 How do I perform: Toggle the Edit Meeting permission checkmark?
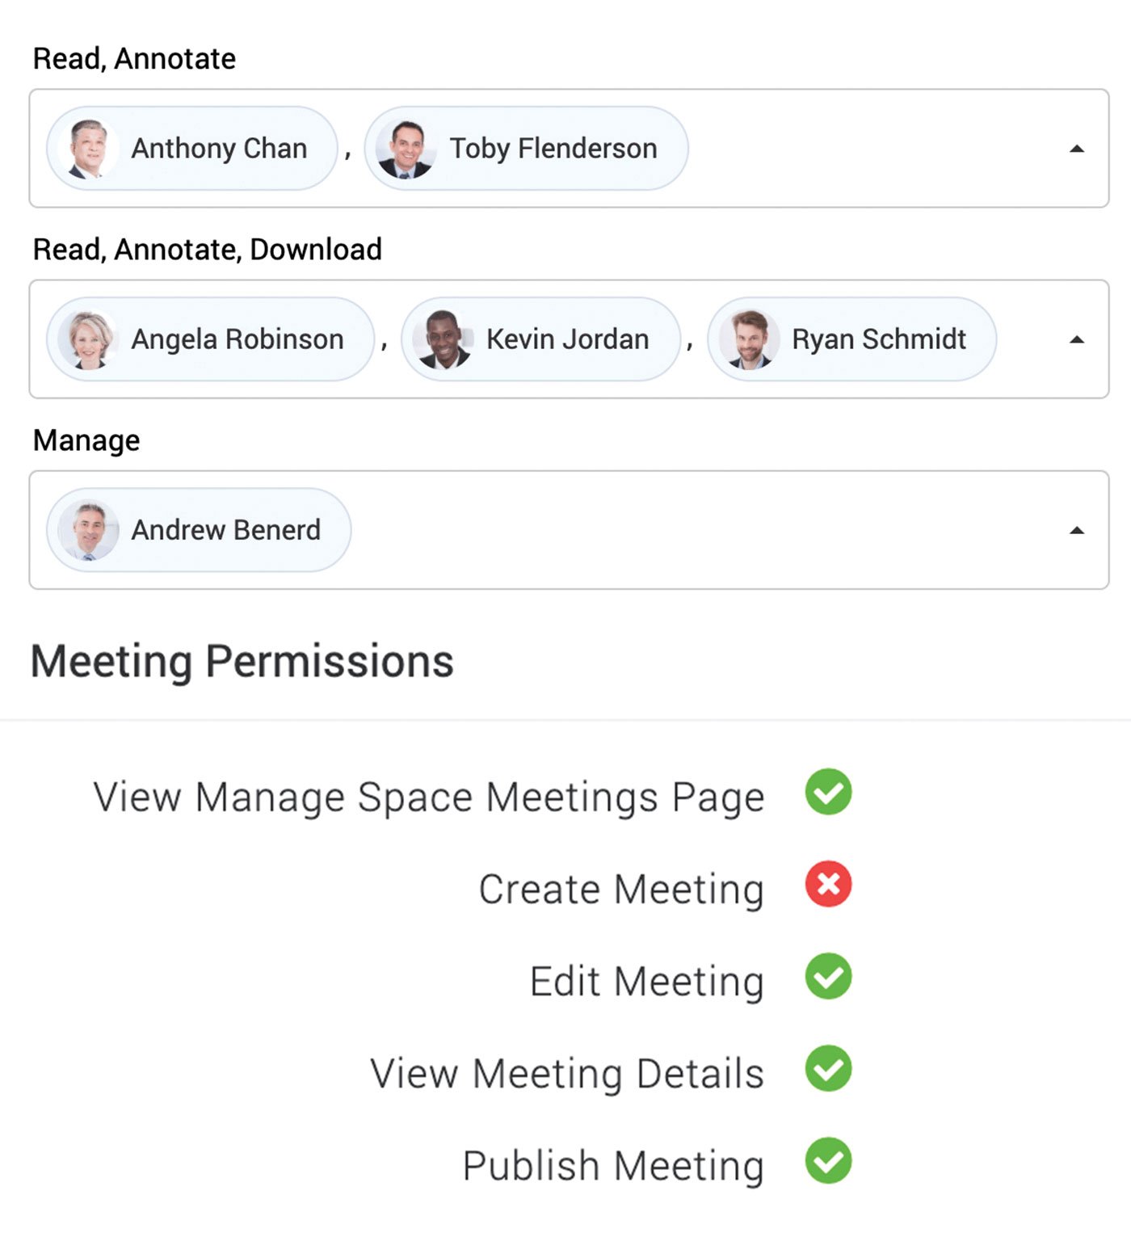[x=828, y=976]
